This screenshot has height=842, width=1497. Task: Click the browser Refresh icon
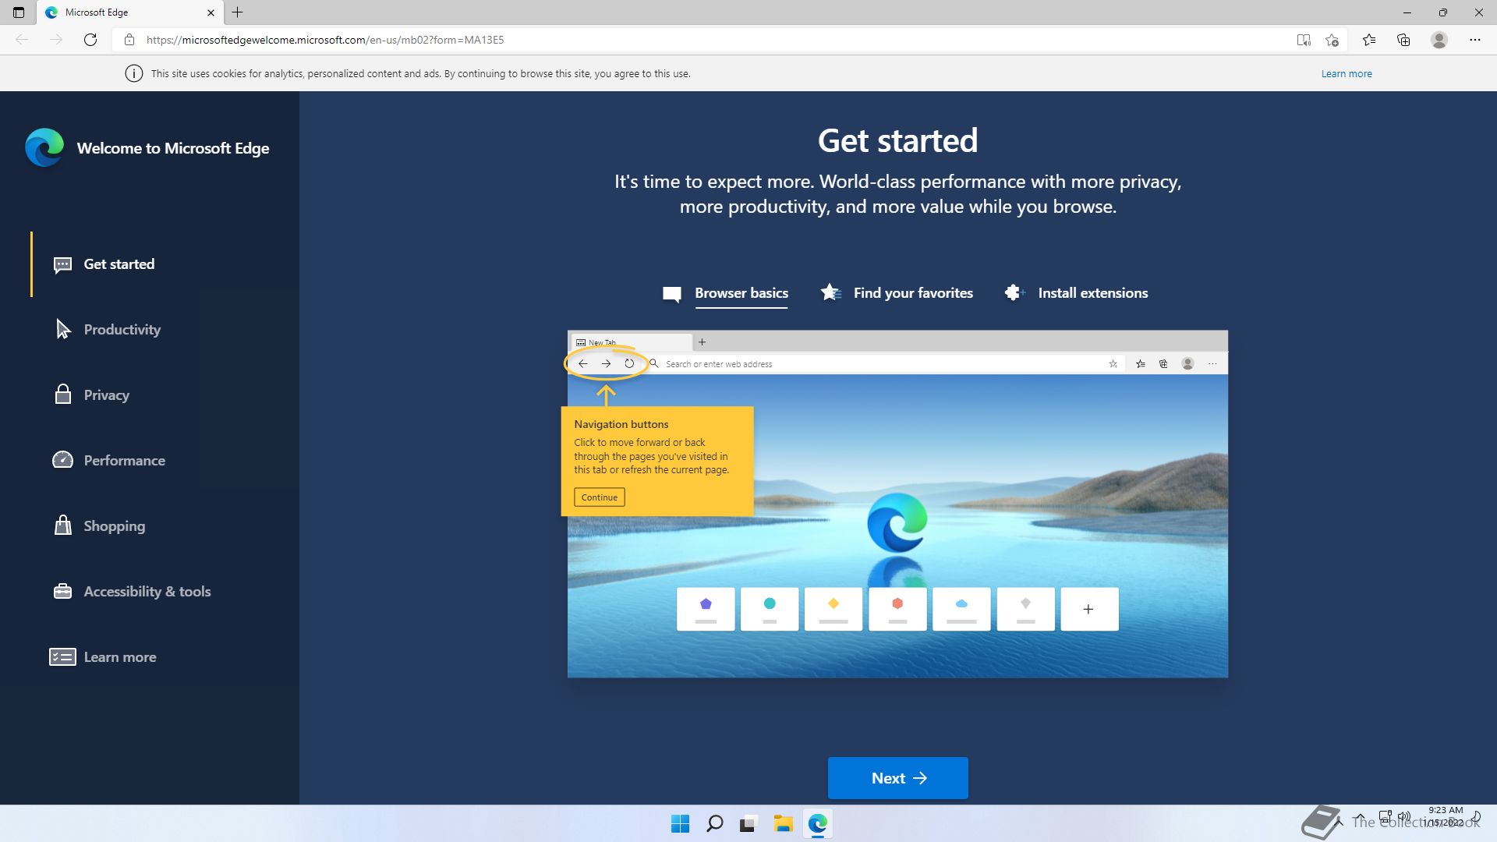point(90,40)
